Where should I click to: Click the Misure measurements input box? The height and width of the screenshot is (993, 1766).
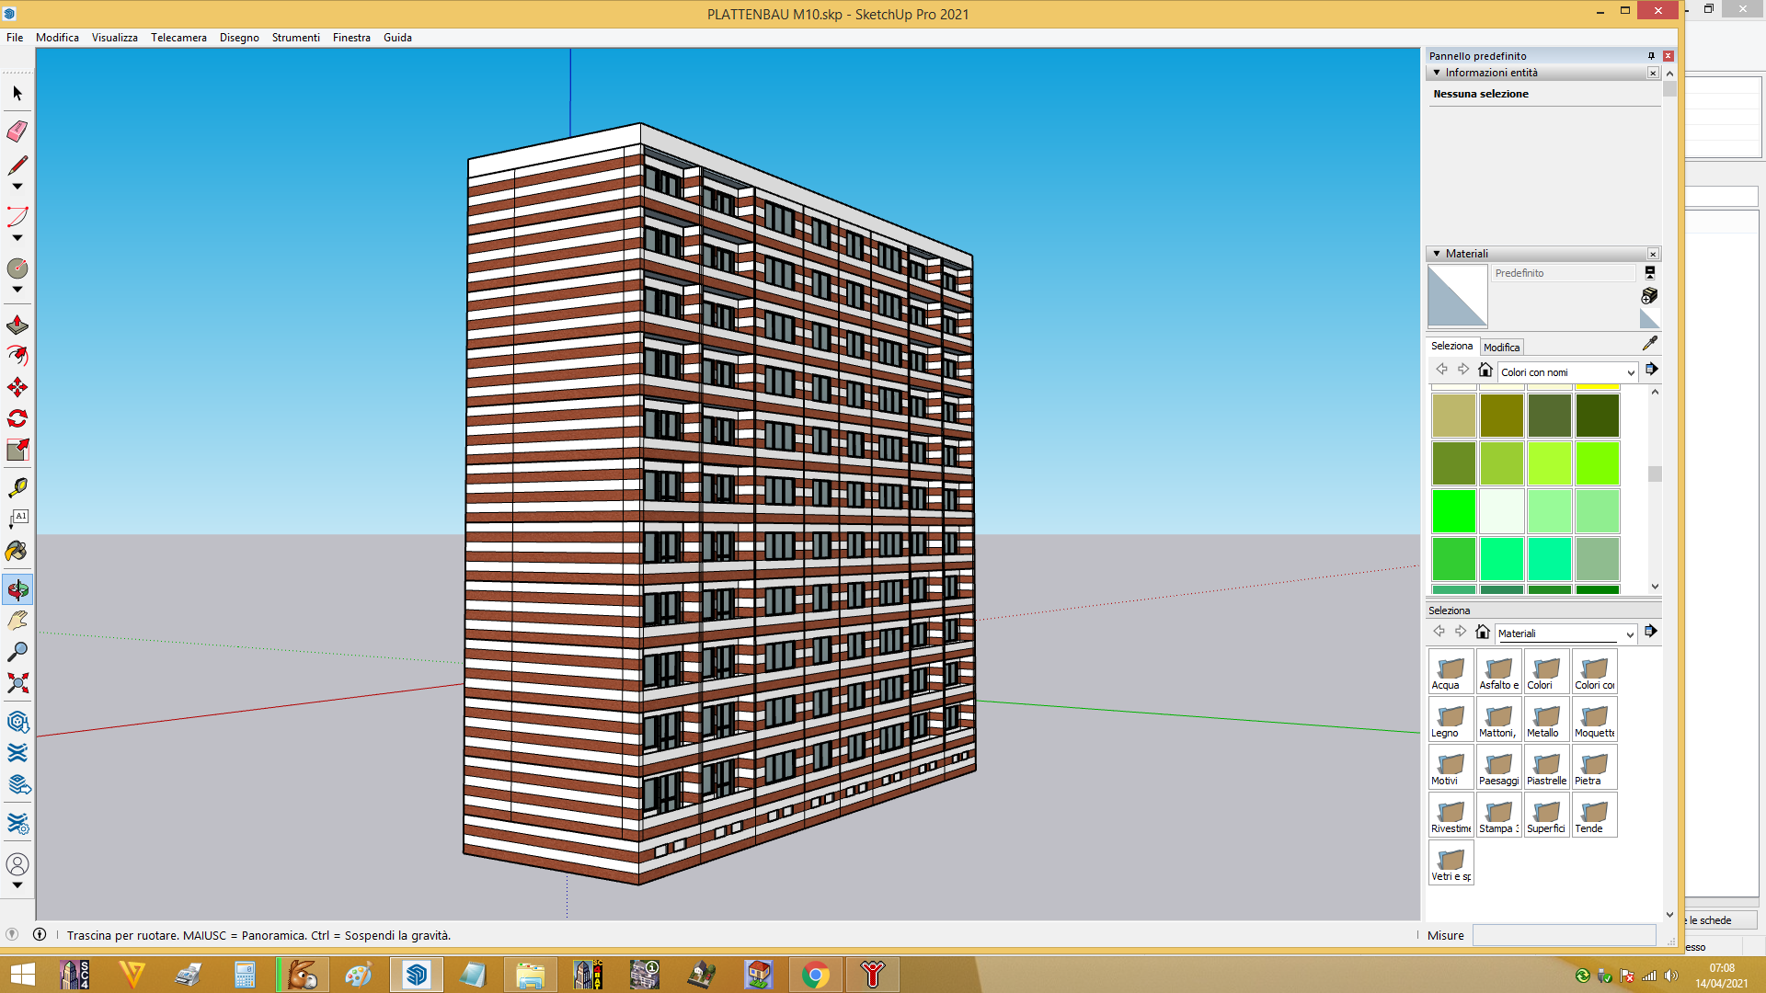1564,935
